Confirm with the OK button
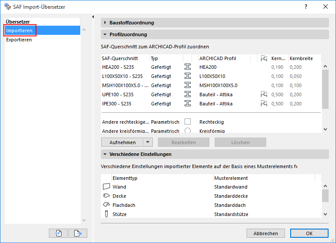Screen dimensions: 336x243 (x=309, y=233)
